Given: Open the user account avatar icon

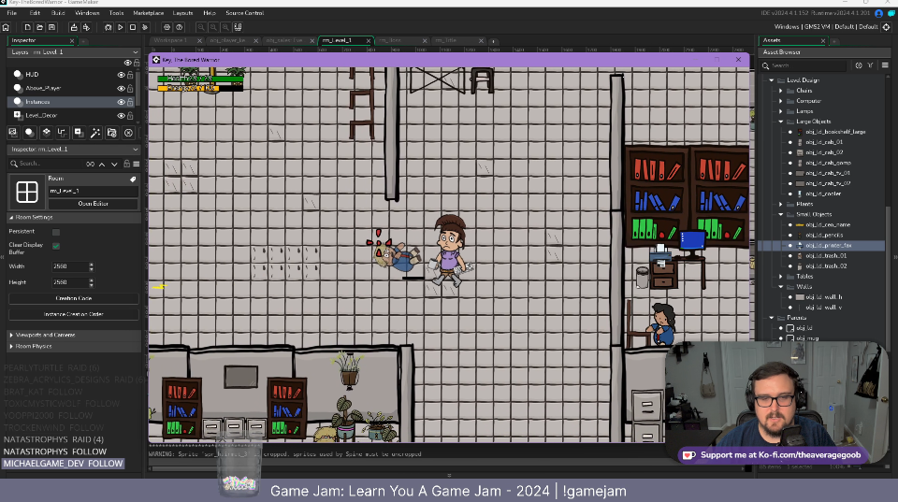Looking at the screenshot, I should [878, 13].
